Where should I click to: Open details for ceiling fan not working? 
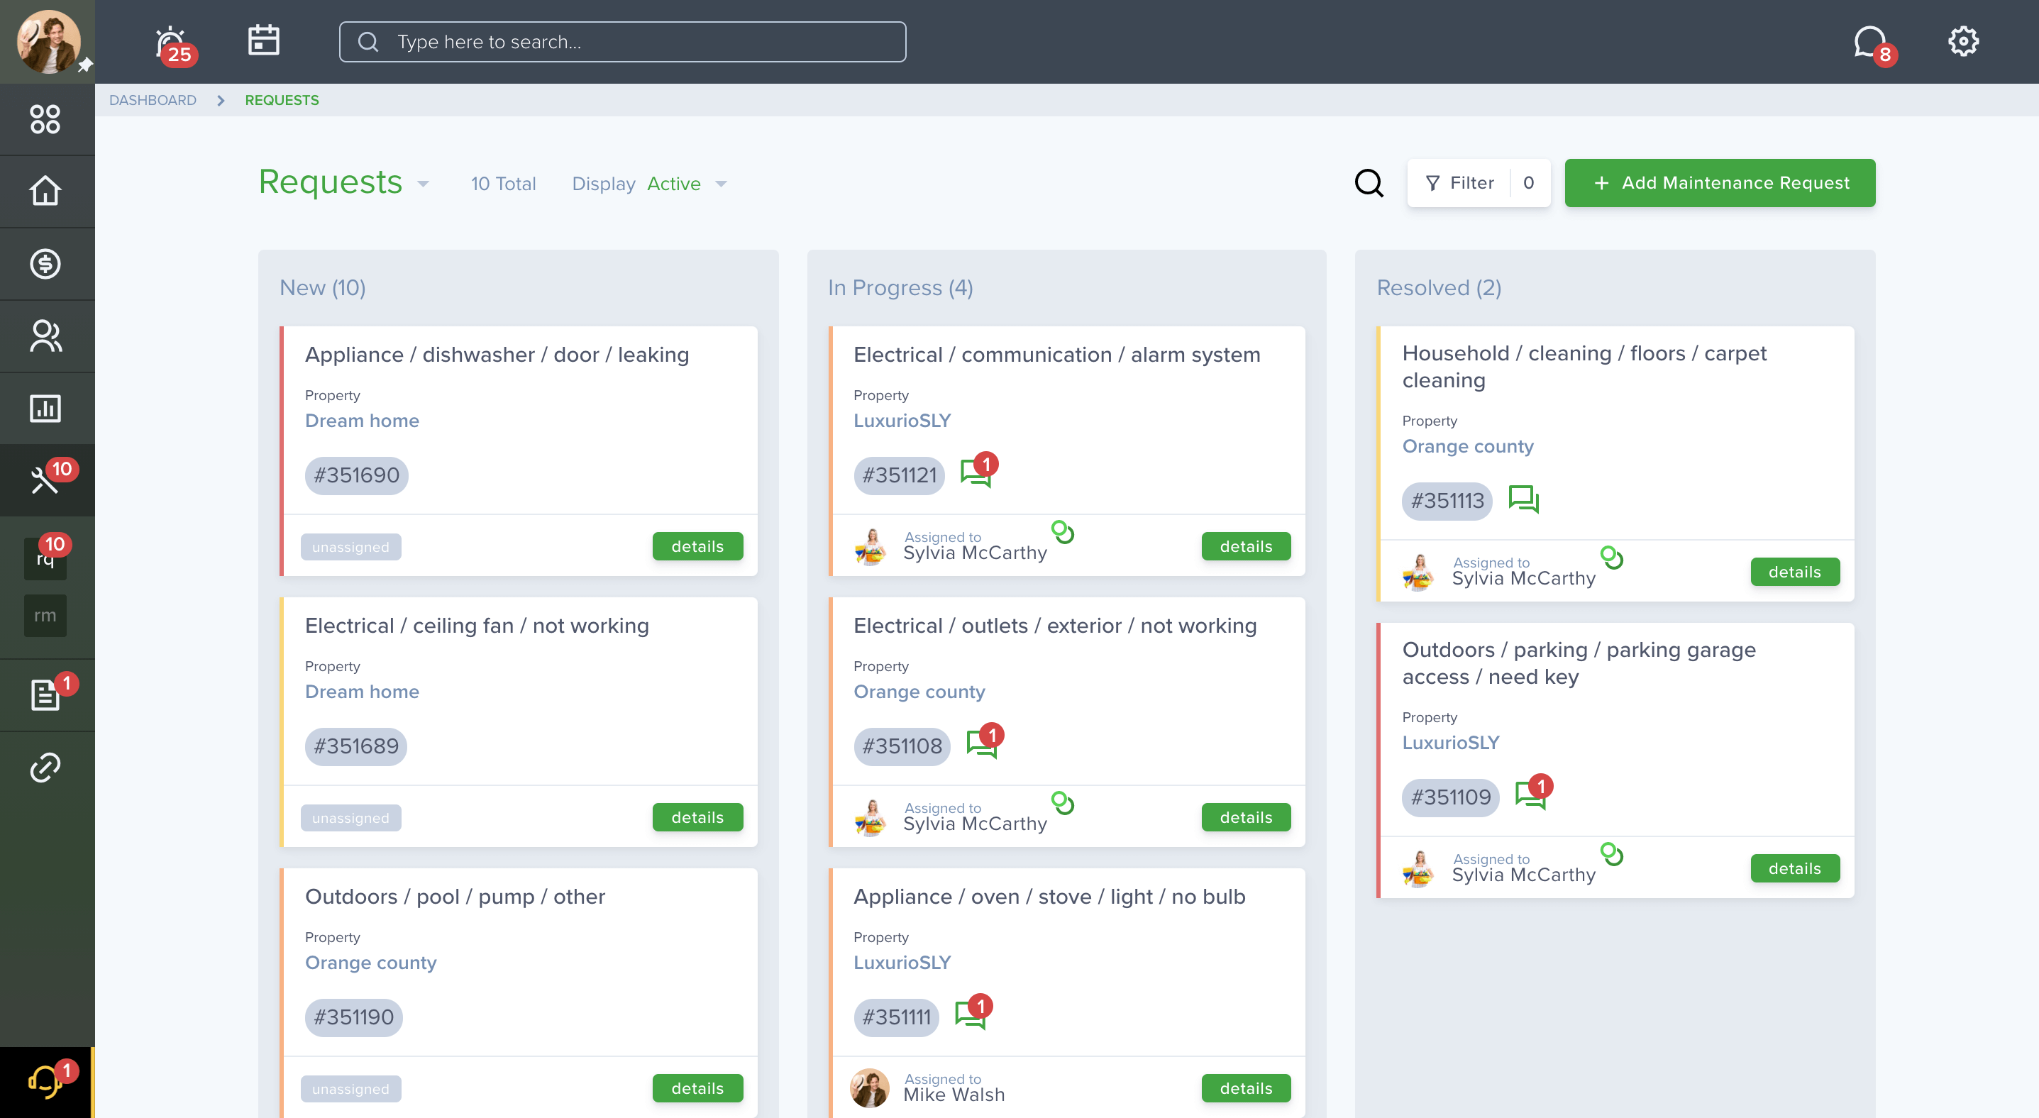coord(697,817)
